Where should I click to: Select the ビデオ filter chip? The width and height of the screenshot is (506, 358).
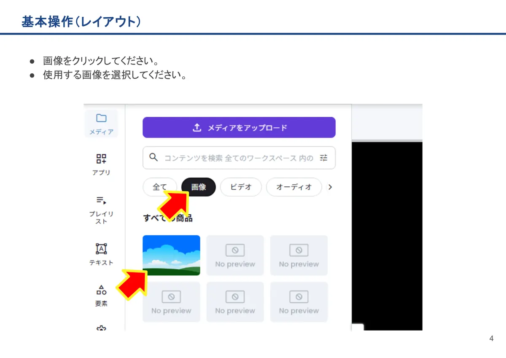click(241, 187)
